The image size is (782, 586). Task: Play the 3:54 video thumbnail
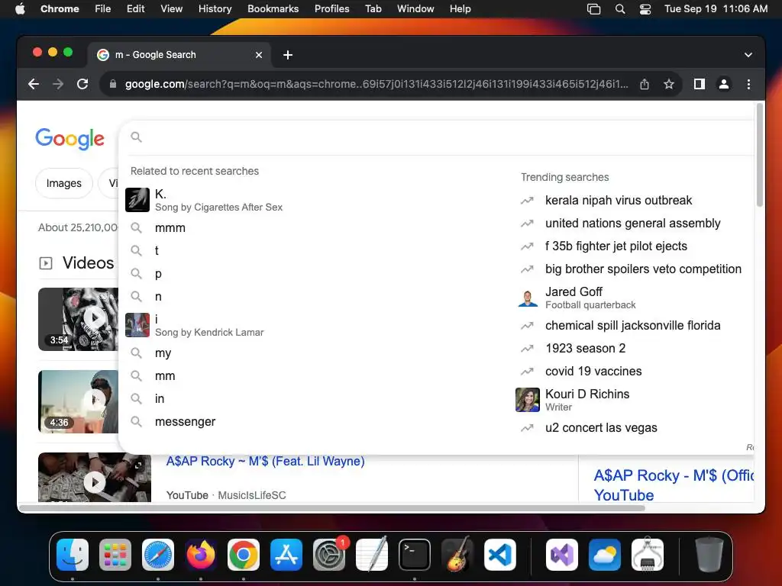(79, 319)
